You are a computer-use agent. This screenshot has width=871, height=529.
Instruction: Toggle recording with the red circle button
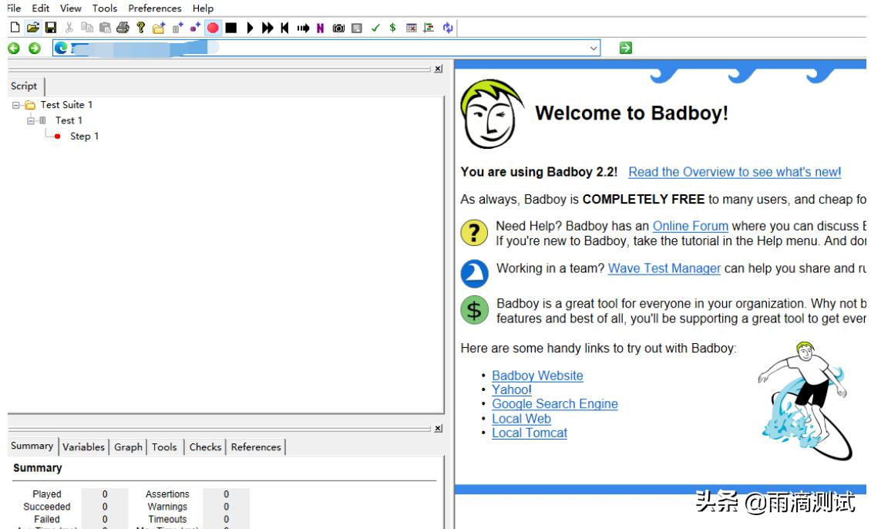pyautogui.click(x=213, y=28)
